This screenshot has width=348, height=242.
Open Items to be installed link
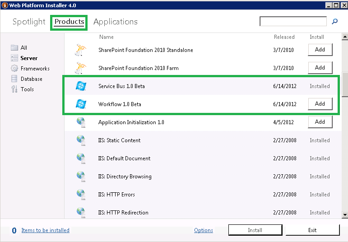46,230
